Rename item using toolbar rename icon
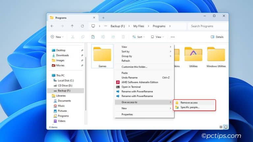Viewport: 253px width, 142px height. point(103,37)
